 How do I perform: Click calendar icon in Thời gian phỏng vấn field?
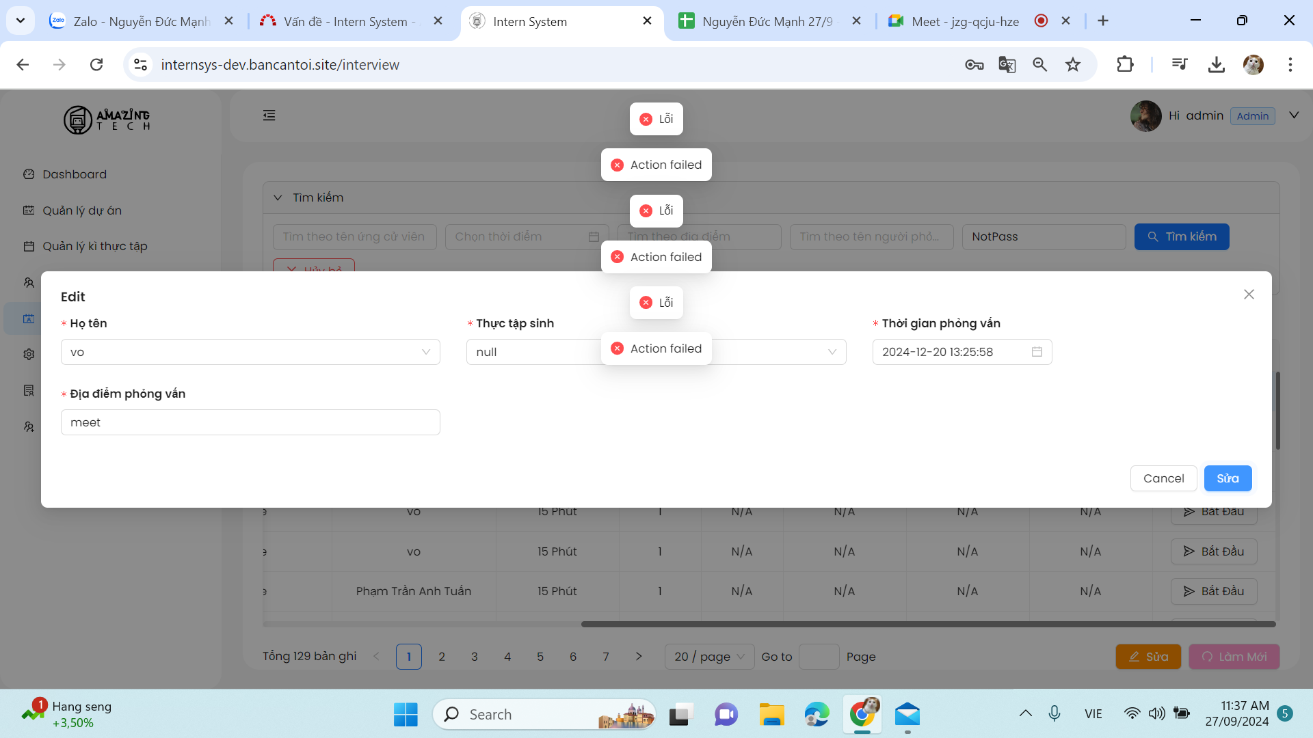1037,352
